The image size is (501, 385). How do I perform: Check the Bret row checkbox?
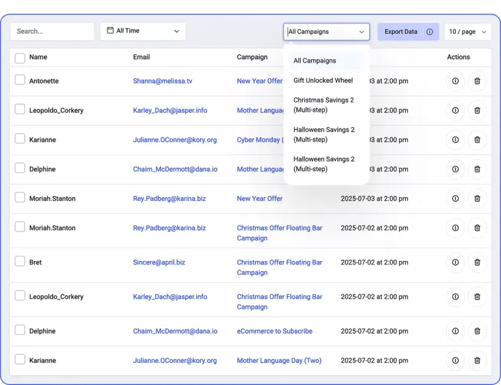(x=20, y=261)
